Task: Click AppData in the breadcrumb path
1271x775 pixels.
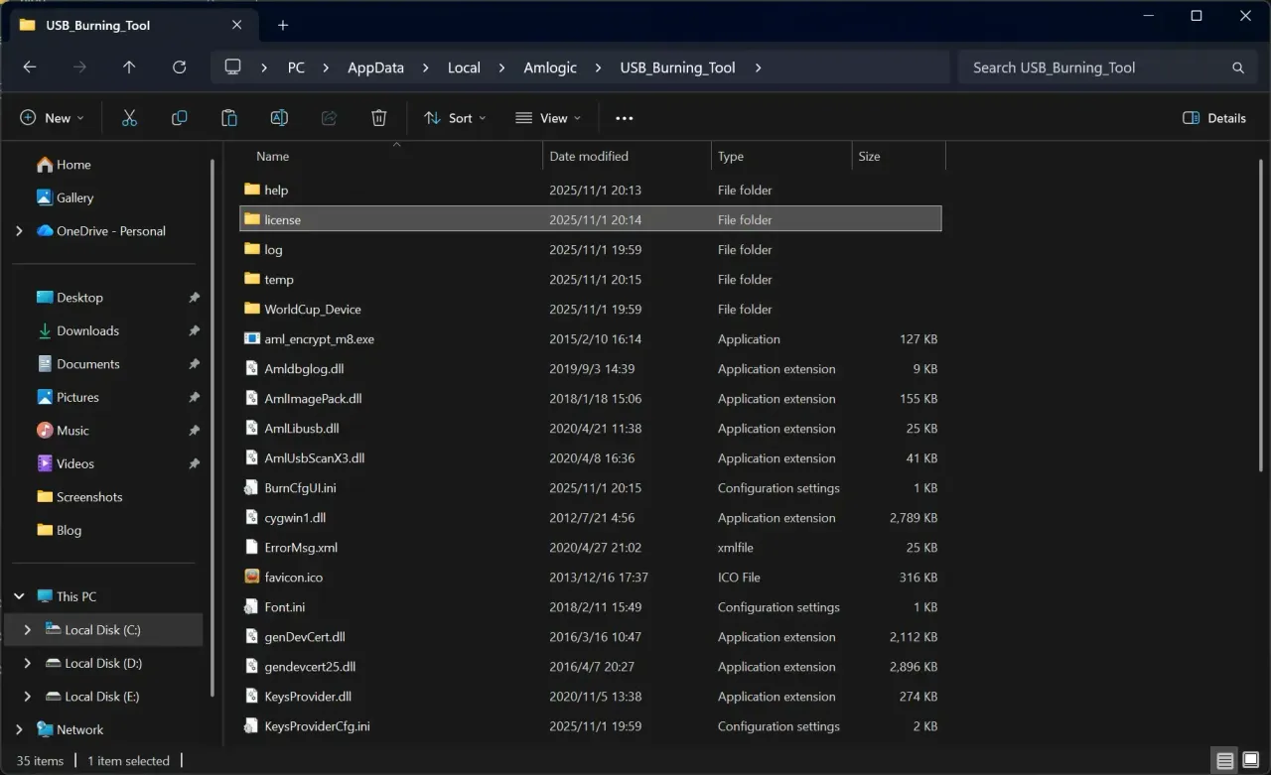Action: (375, 67)
